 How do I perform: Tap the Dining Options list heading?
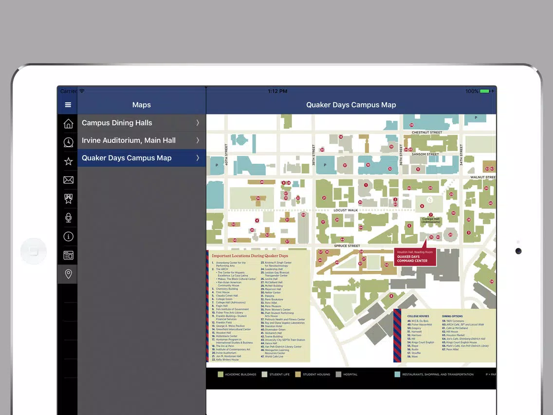[452, 316]
